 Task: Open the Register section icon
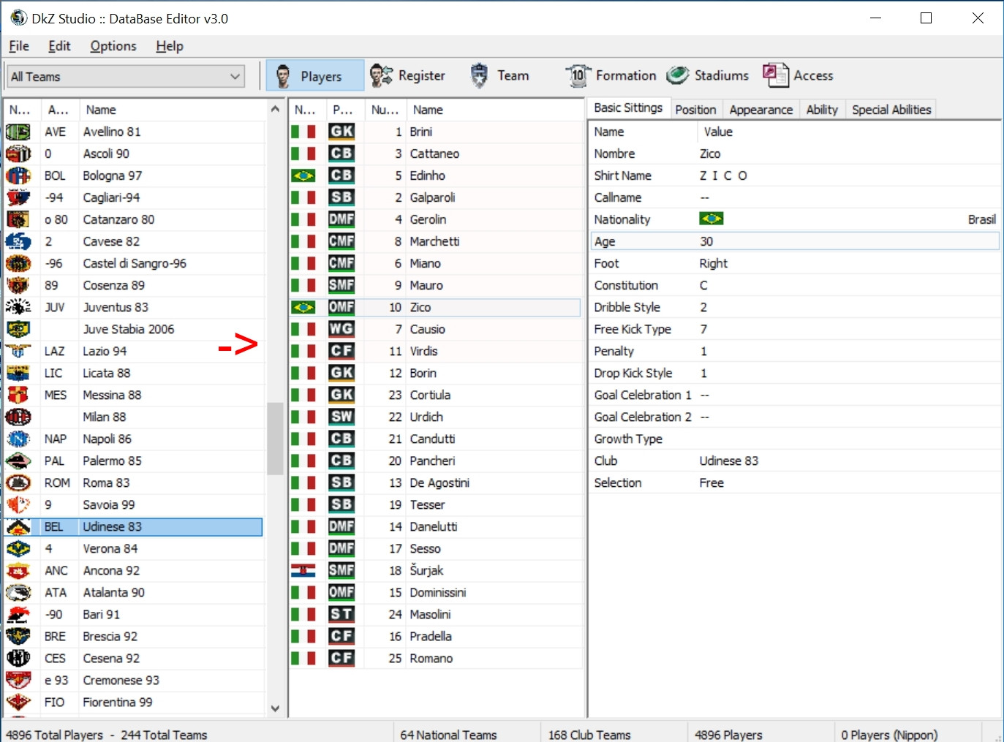(381, 75)
